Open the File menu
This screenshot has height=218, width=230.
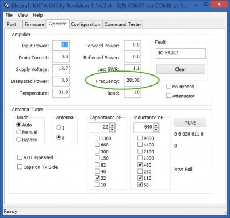(9, 15)
